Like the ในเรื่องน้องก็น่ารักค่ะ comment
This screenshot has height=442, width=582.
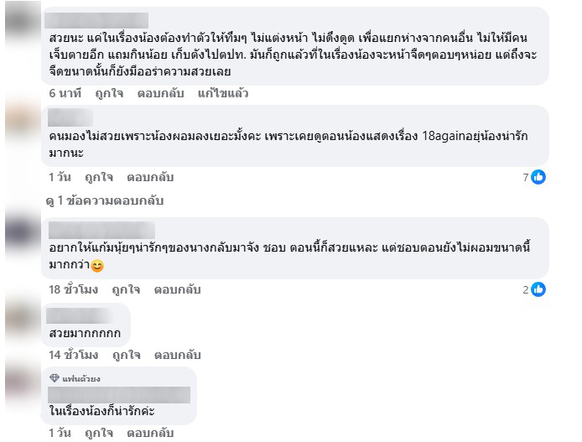99,433
